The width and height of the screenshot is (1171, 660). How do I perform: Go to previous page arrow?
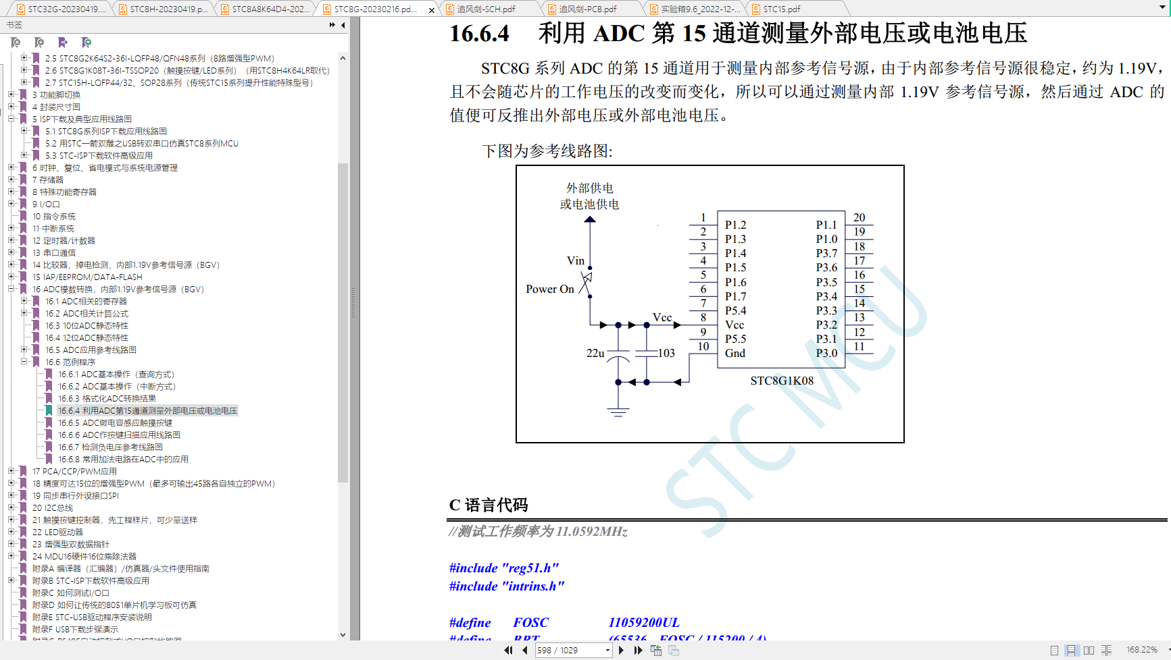tap(525, 651)
